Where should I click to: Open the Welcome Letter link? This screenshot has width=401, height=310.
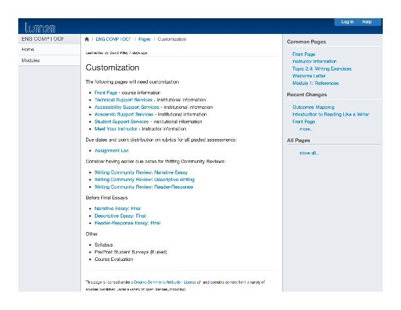309,76
